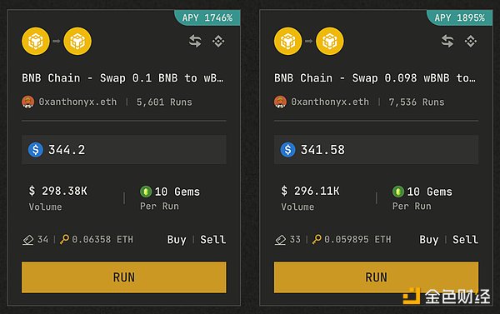Screen dimensions: 500x314
Task: Click the 341.58 amount field
Action: (377, 150)
